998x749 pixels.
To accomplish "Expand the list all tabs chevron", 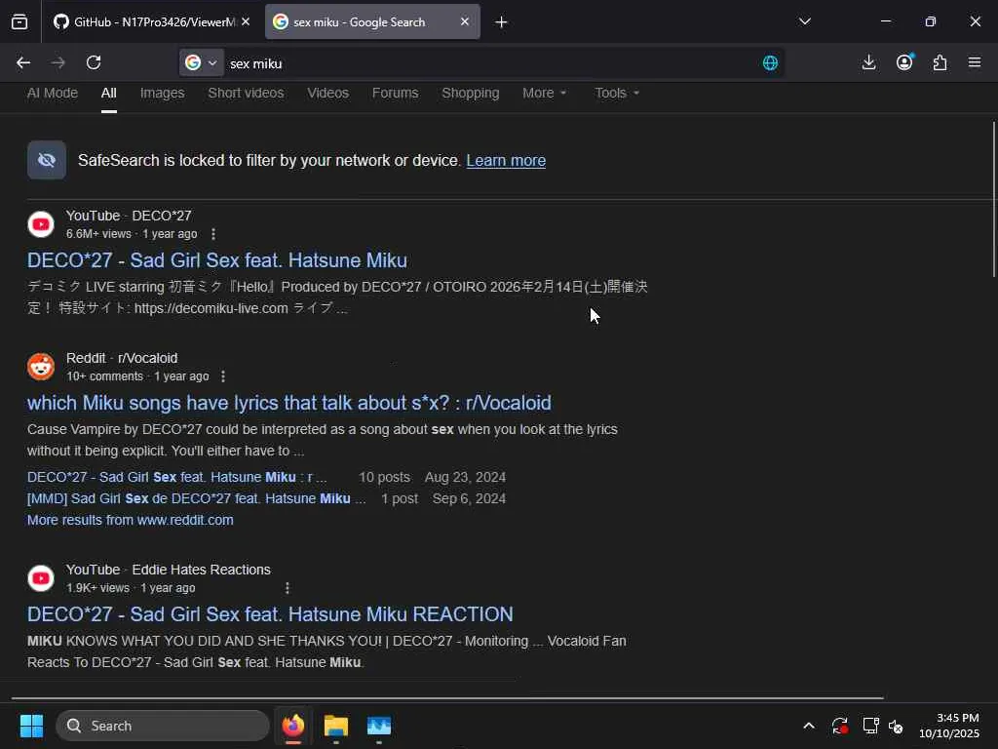I will pyautogui.click(x=804, y=21).
